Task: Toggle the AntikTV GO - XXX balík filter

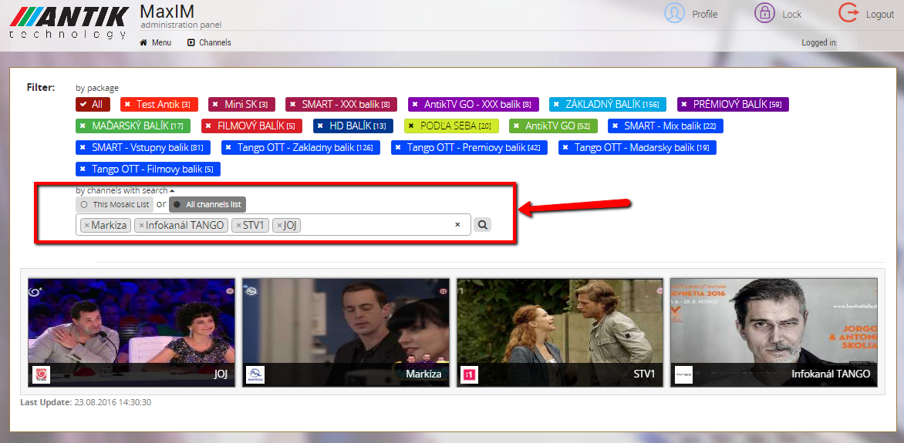Action: click(x=474, y=104)
